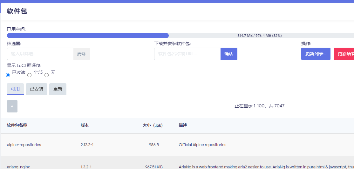Focus the 筛选器 filter input field
Image resolution: width=354 pixels, height=169 pixels.
tap(40, 54)
